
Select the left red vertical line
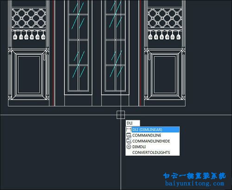coord(53,52)
